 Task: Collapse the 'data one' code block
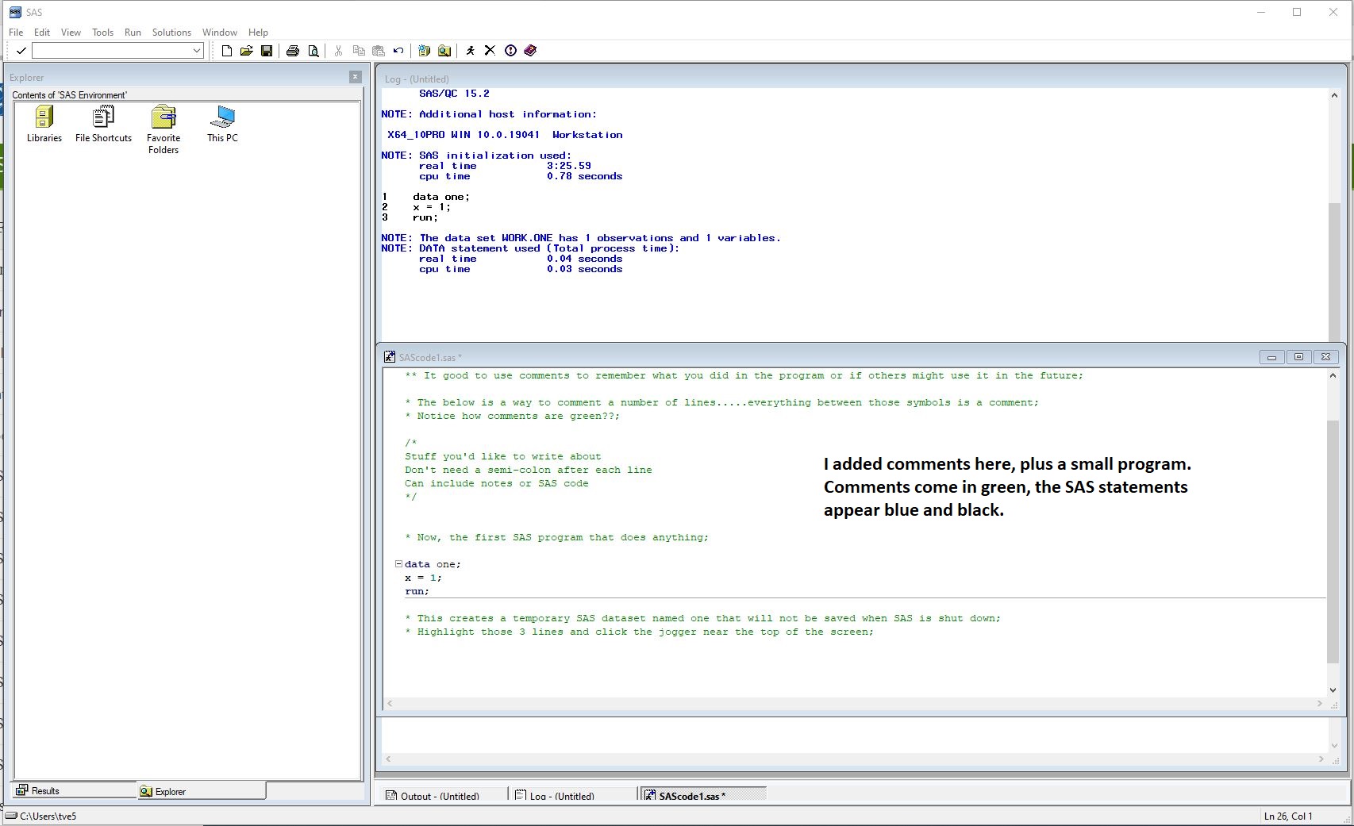398,564
